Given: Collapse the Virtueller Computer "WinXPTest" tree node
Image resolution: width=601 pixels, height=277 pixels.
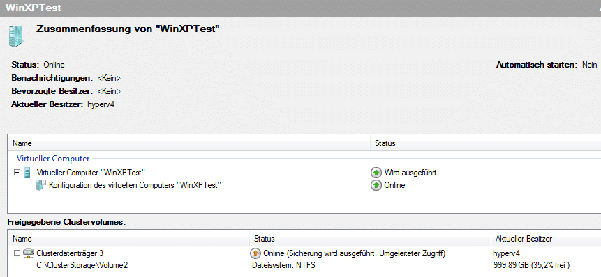Looking at the screenshot, I should (17, 173).
